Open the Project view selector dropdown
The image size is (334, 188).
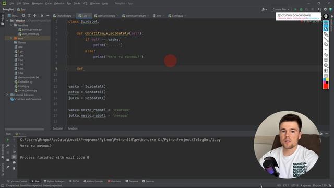13,16
